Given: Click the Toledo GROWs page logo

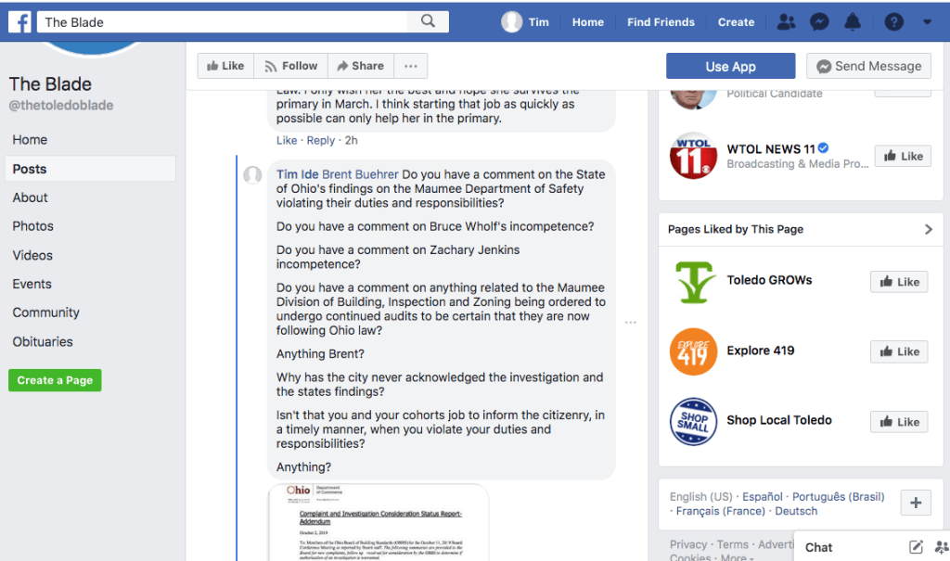Looking at the screenshot, I should [x=693, y=281].
